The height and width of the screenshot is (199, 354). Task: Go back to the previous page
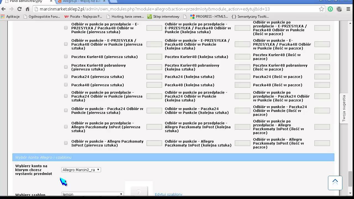click(x=4, y=9)
